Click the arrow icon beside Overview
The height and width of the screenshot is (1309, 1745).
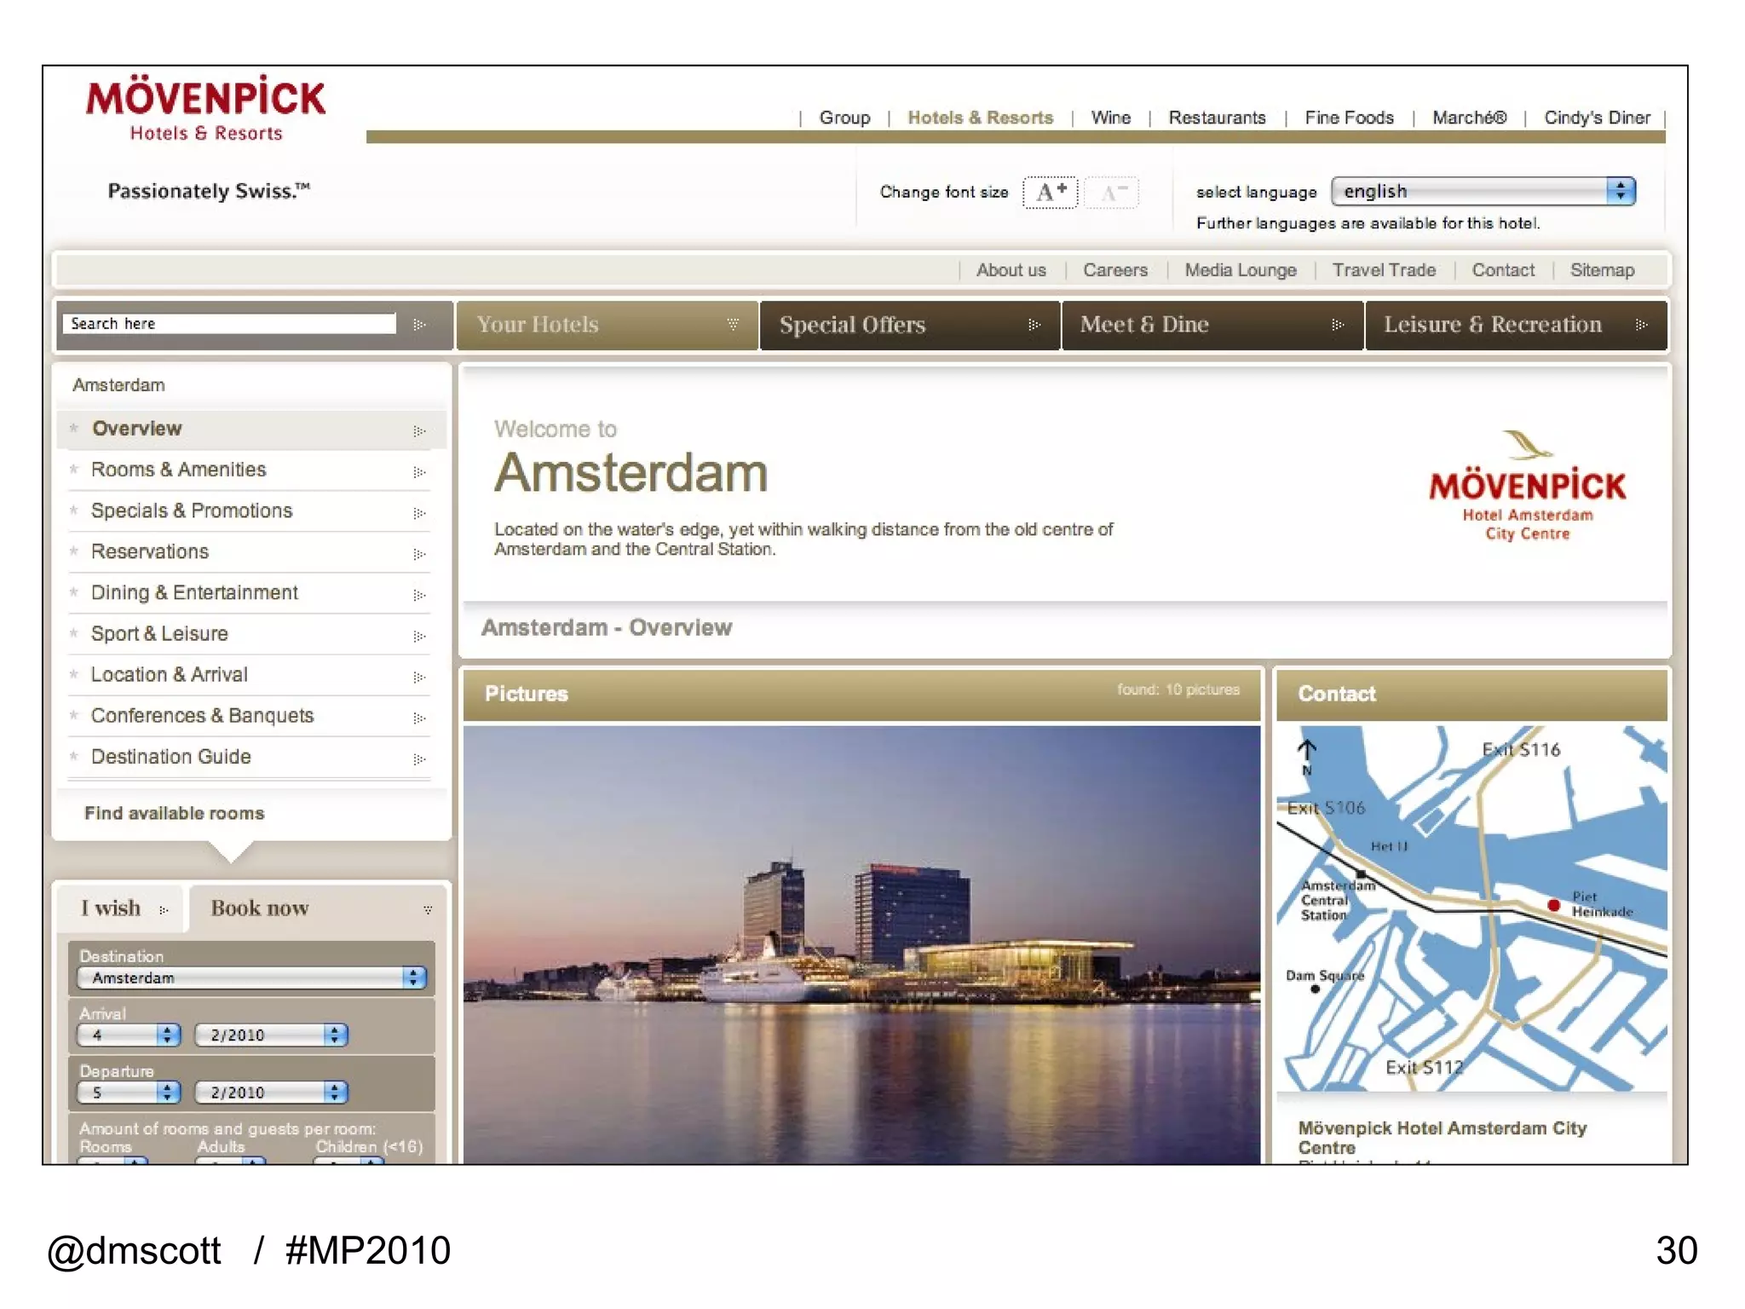pos(419,430)
